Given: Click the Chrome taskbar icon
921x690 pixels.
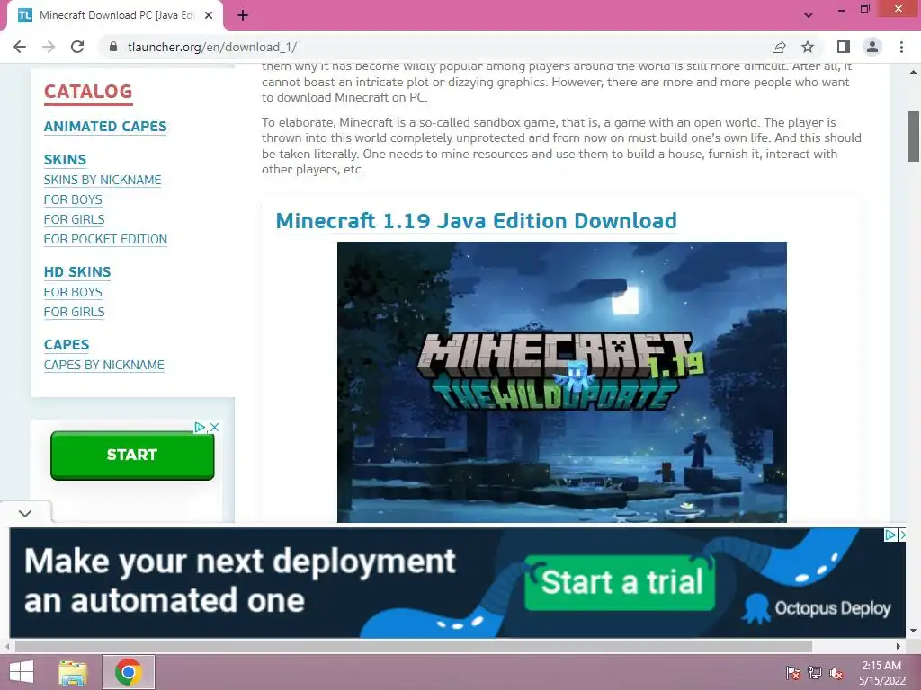Looking at the screenshot, I should 129,672.
